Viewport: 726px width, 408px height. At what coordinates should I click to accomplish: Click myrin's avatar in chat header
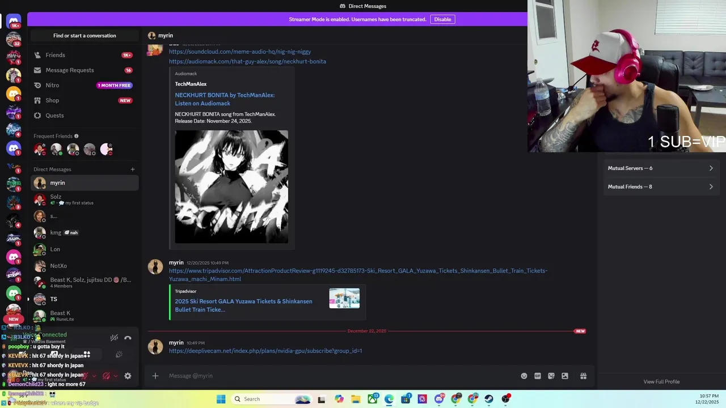click(x=152, y=36)
